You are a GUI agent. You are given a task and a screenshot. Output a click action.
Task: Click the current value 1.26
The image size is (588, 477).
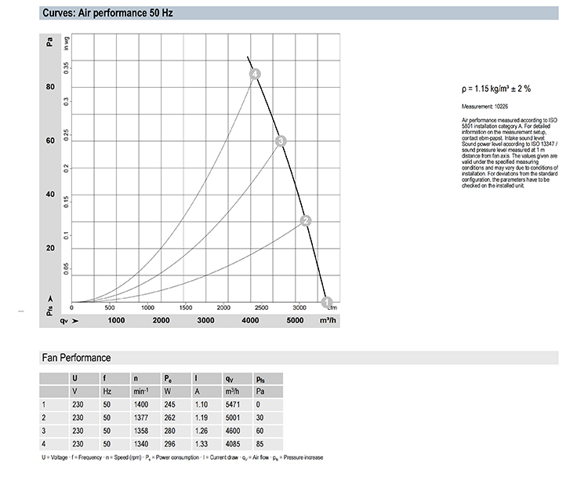coord(201,431)
